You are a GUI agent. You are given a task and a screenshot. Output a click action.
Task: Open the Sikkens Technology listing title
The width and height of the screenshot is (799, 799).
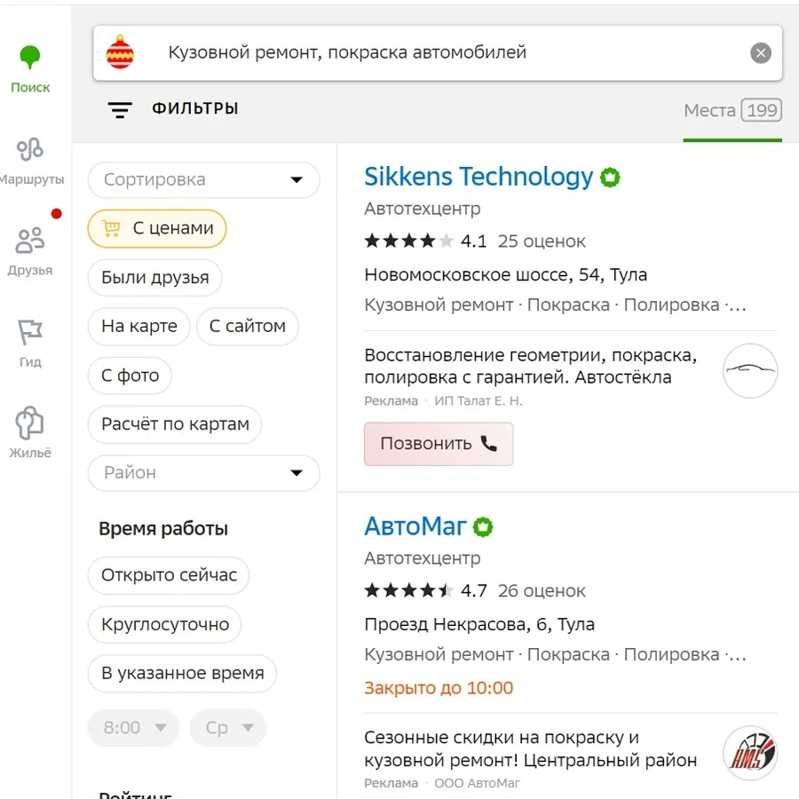[479, 177]
